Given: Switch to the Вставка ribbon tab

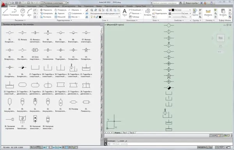Looking at the screenshot, I should pos(21,6).
